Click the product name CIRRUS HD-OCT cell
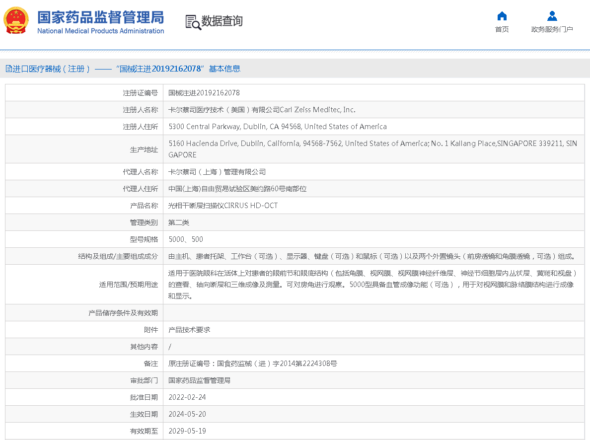The image size is (590, 440). click(x=223, y=206)
